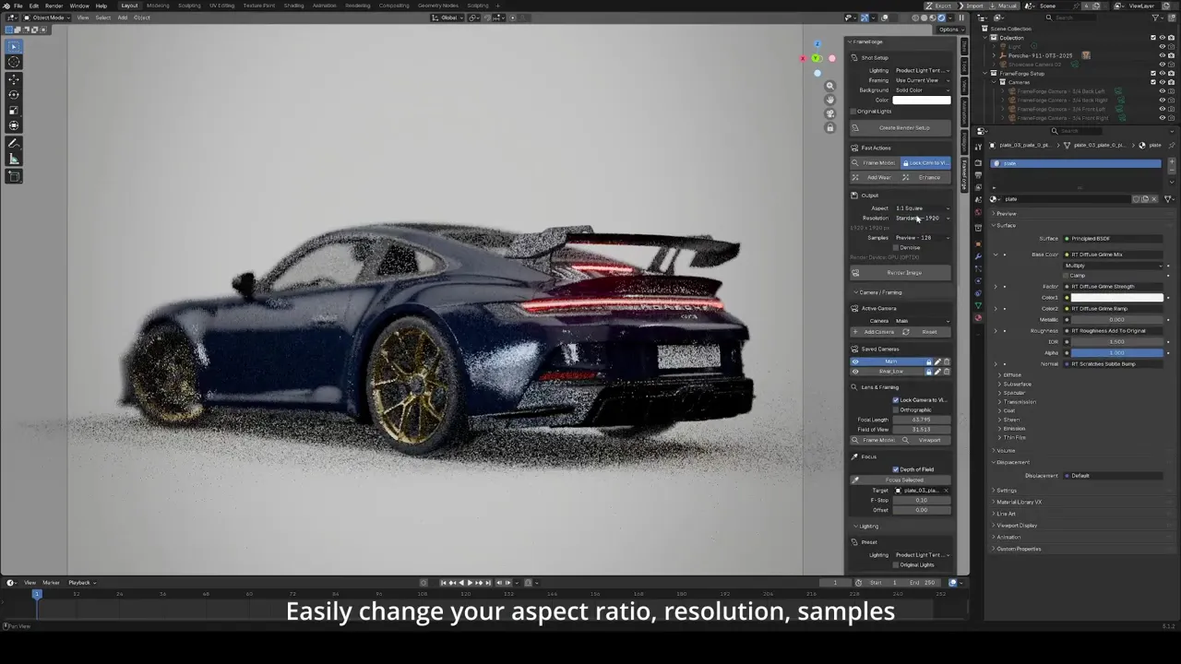Open the FrameForge sidebar tab
1181x664 pixels.
[964, 172]
